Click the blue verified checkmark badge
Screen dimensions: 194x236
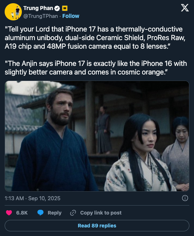57,8
